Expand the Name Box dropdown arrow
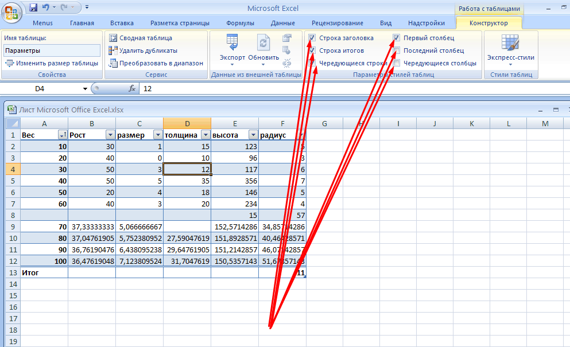 coord(85,89)
